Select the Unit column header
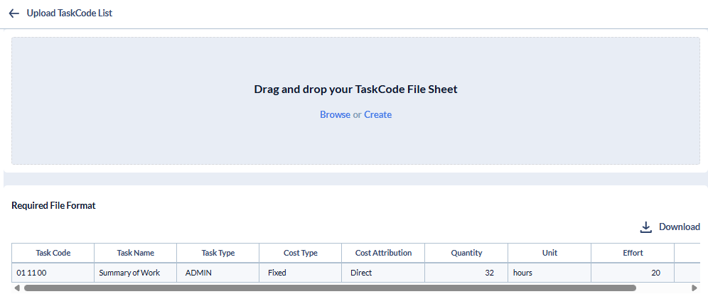 click(x=549, y=253)
